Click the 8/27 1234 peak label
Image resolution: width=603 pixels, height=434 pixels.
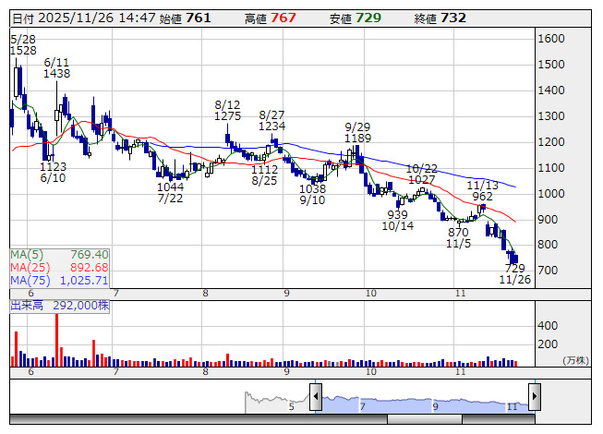(271, 120)
